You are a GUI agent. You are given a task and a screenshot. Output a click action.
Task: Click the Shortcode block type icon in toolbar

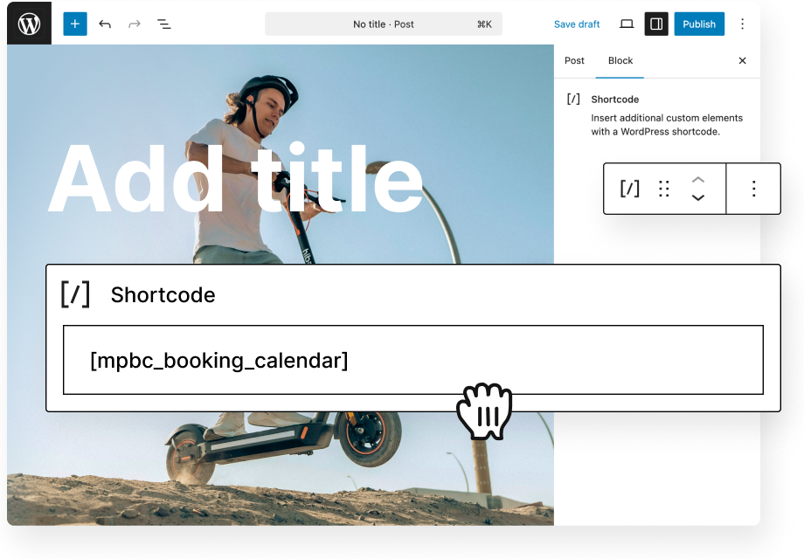(629, 189)
